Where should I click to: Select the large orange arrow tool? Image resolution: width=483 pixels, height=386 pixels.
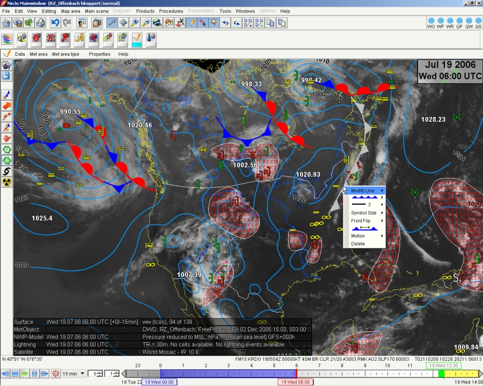click(7, 106)
